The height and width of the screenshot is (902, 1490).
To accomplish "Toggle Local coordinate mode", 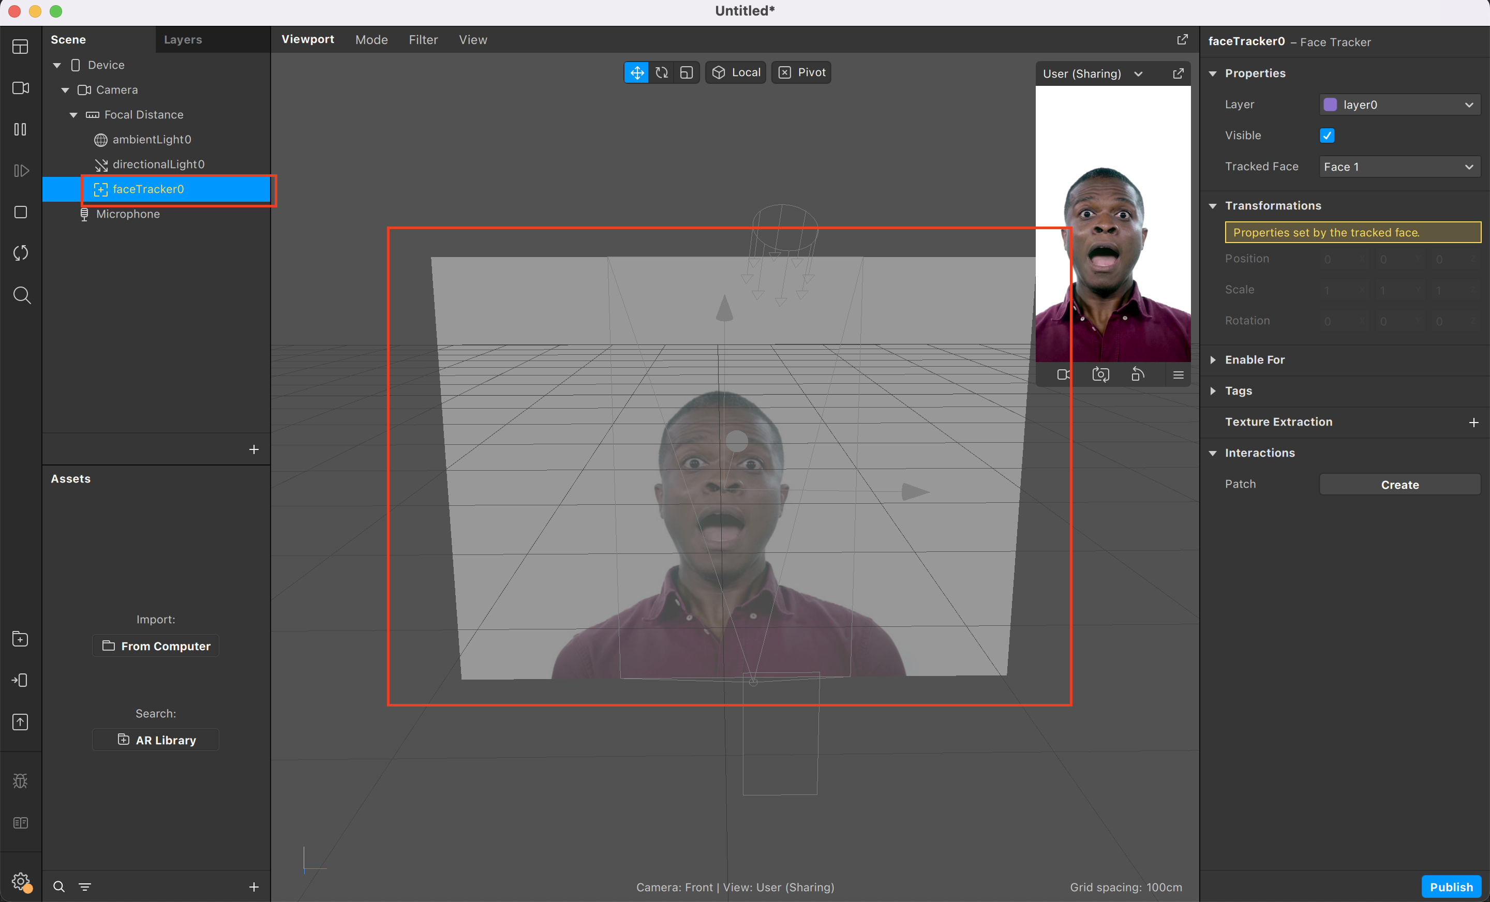I will [736, 72].
